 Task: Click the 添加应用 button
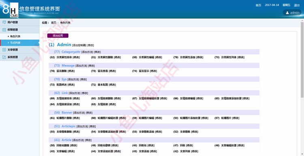(58, 36)
